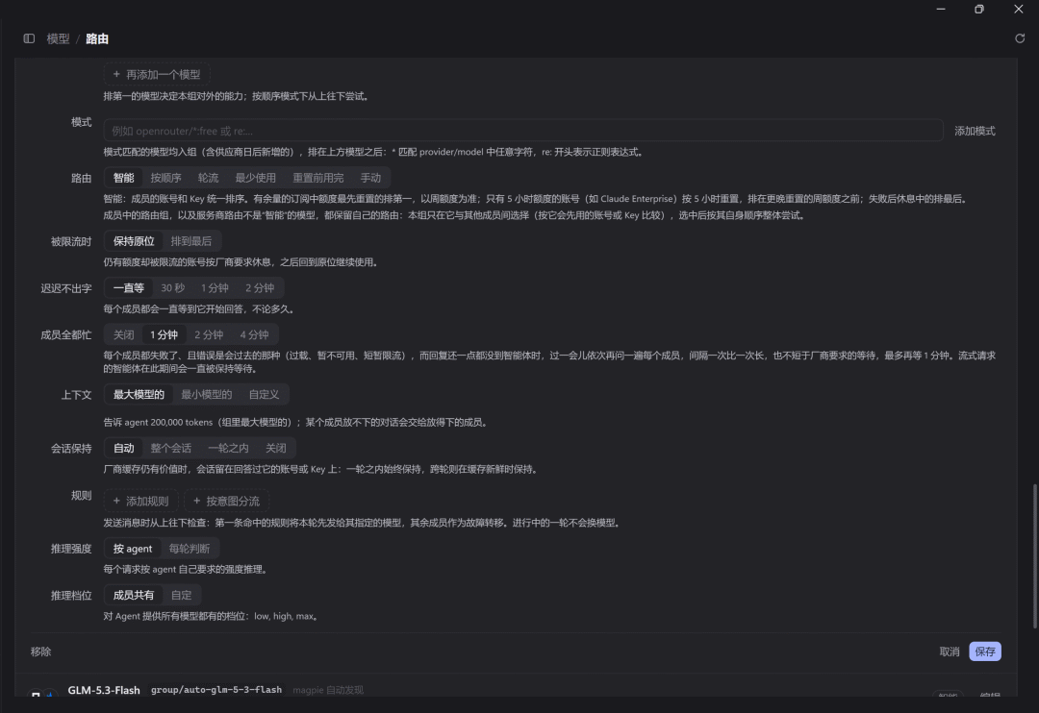
Task: Click 保存 button
Action: tap(985, 652)
